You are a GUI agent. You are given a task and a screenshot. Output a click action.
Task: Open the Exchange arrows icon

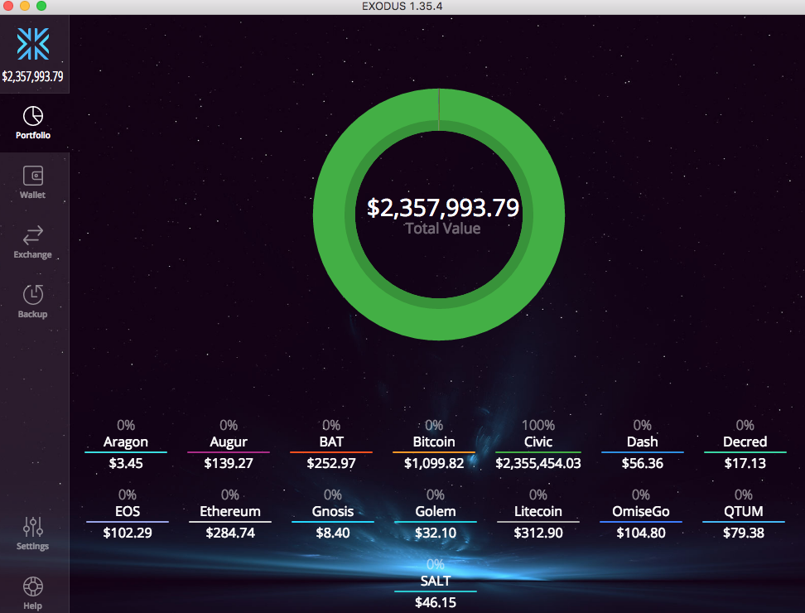(x=33, y=235)
